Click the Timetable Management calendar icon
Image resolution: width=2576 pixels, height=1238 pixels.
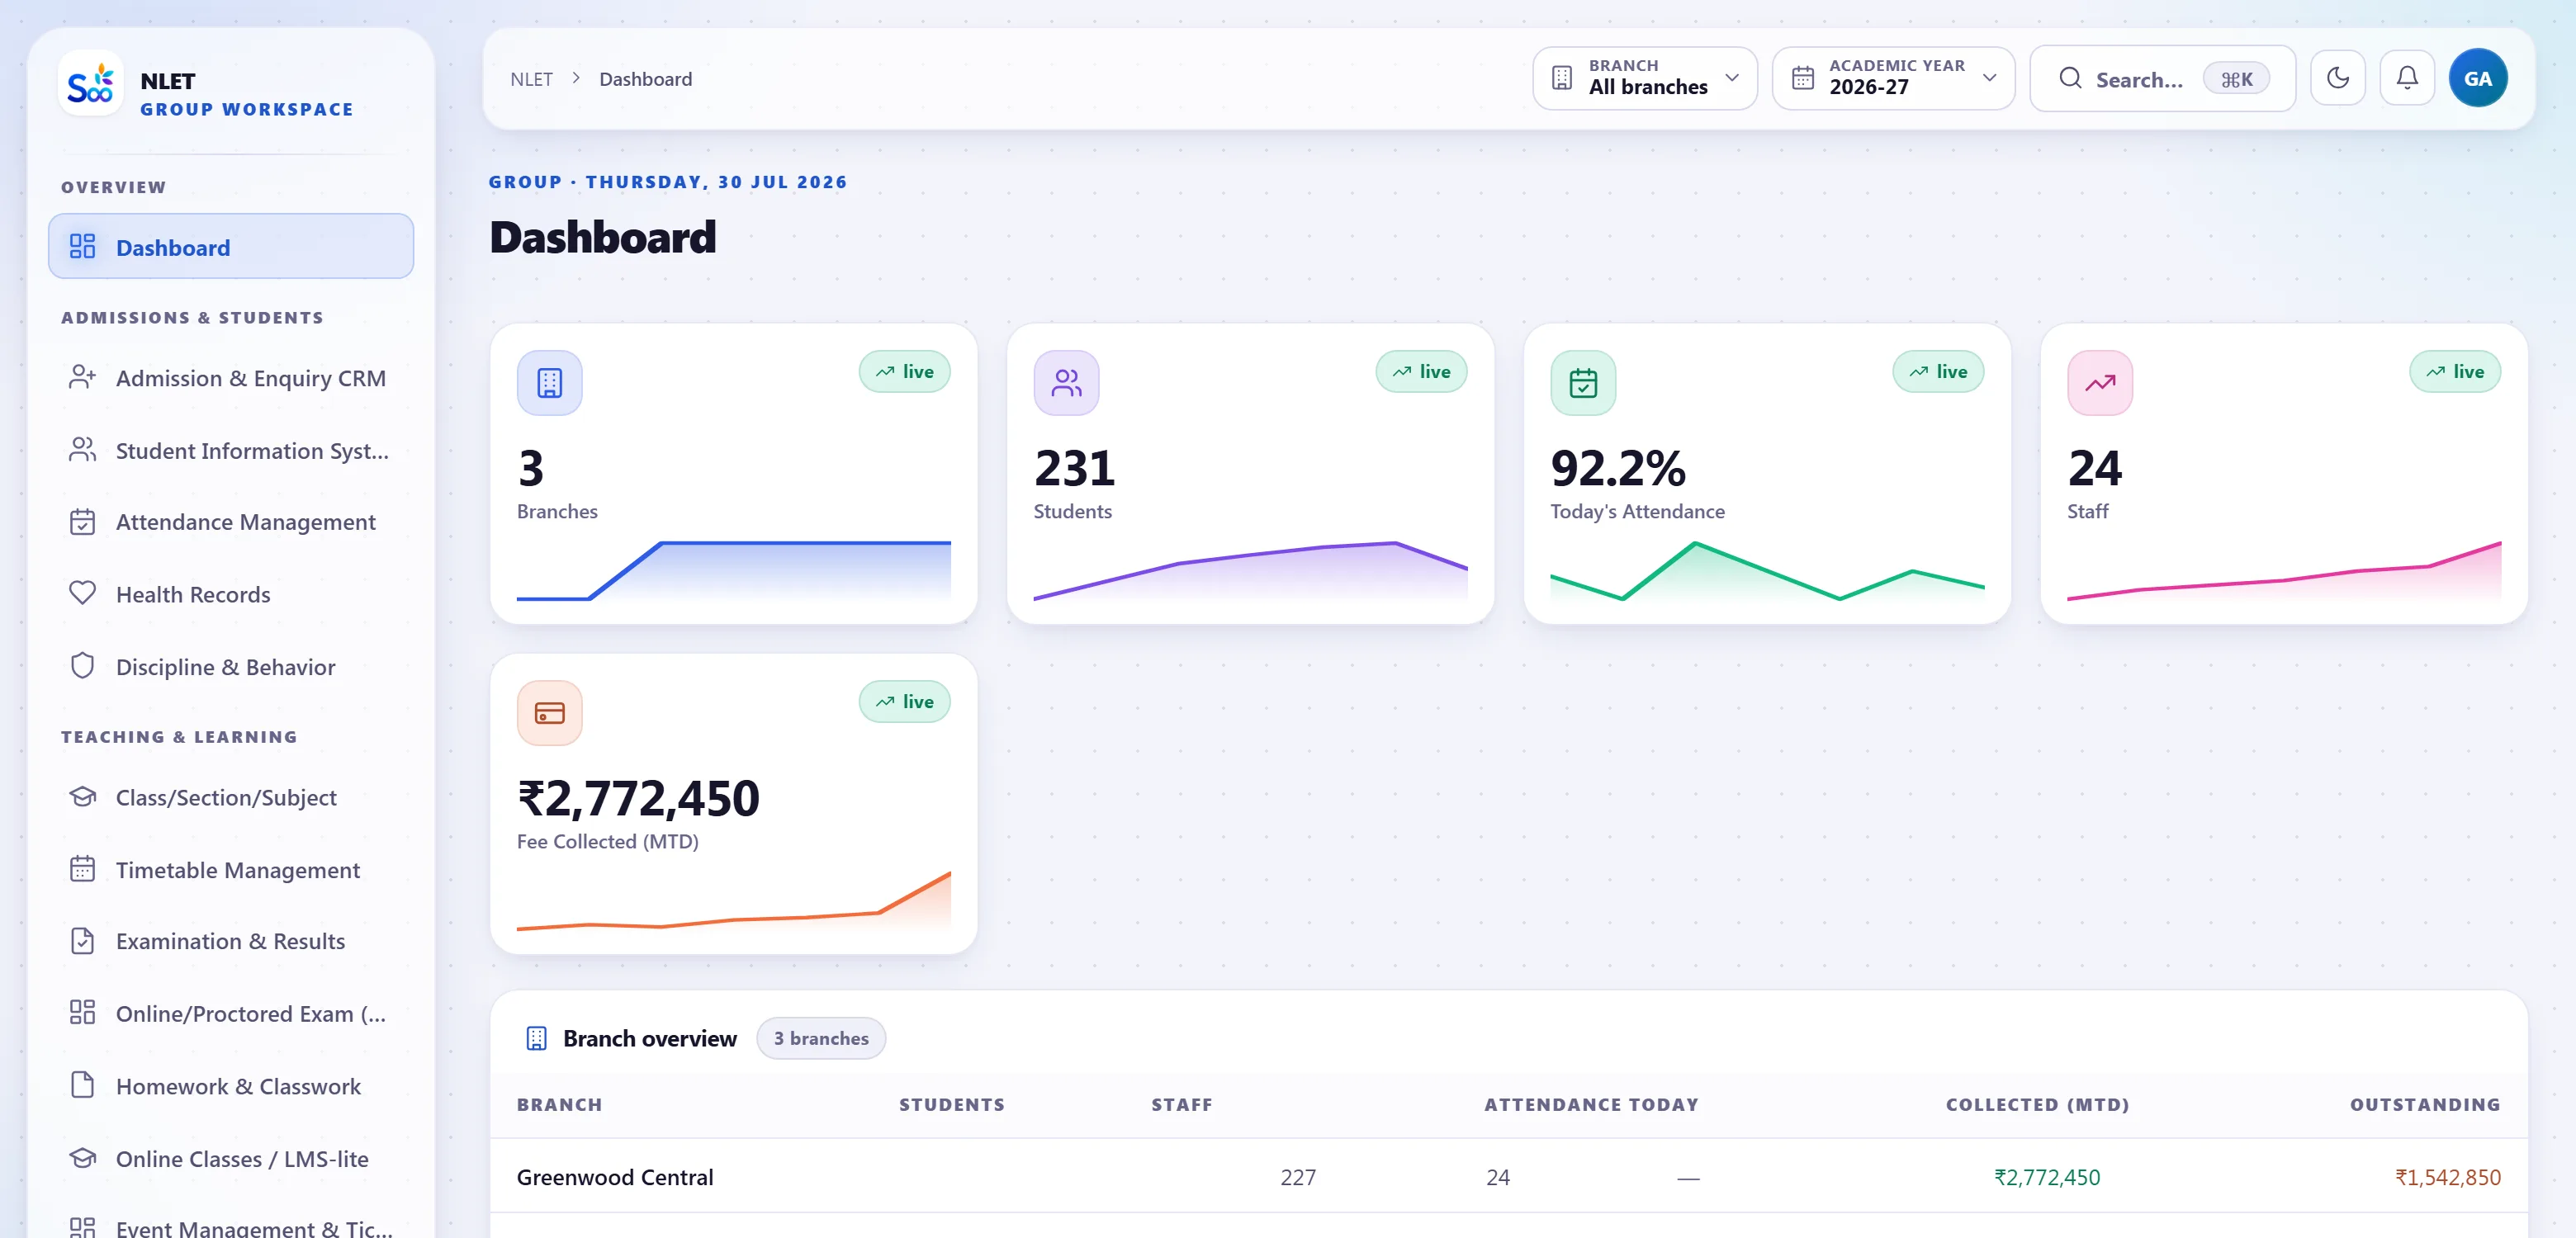83,869
